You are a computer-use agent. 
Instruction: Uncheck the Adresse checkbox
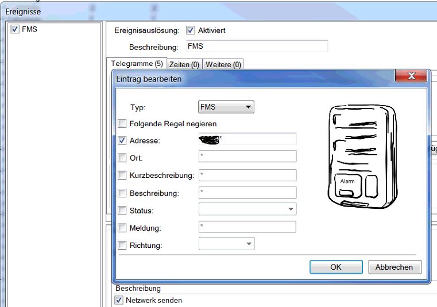pos(122,140)
